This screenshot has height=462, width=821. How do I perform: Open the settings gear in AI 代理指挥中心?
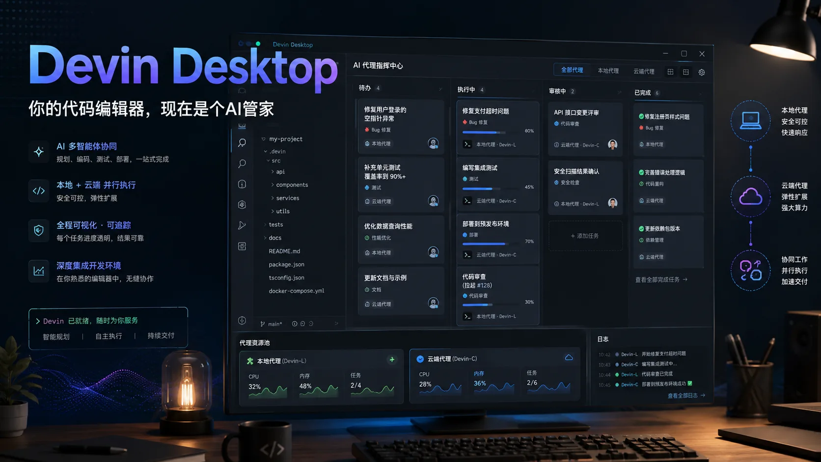702,72
